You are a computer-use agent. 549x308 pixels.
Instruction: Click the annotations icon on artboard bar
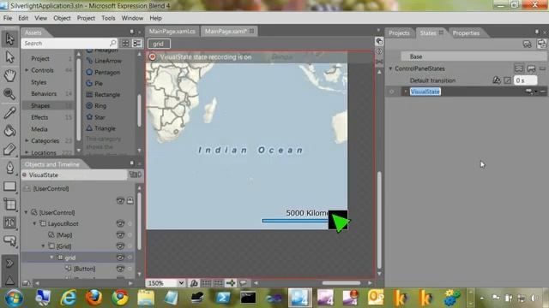[243, 283]
